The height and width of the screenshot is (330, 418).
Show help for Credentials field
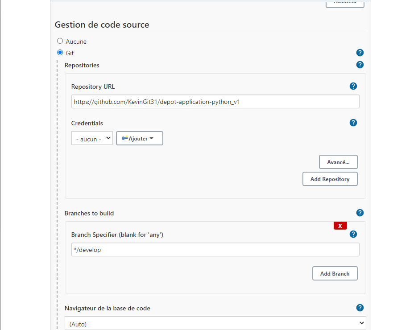tap(353, 123)
